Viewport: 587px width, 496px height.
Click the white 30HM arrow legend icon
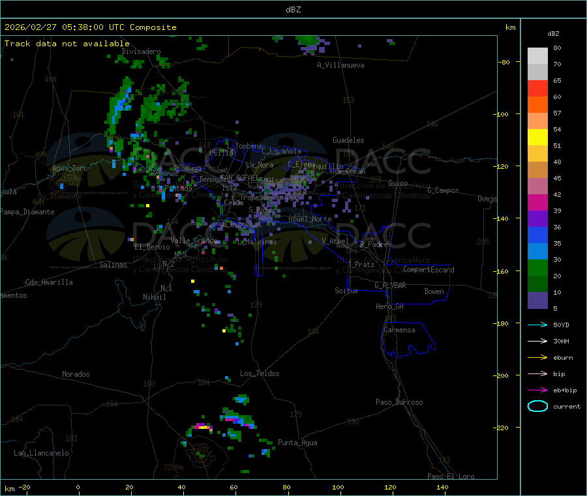(537, 341)
